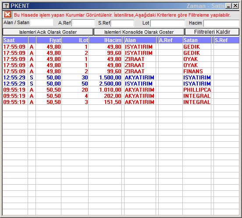Click the A marker in the PHILLIPCA row

click(x=32, y=90)
